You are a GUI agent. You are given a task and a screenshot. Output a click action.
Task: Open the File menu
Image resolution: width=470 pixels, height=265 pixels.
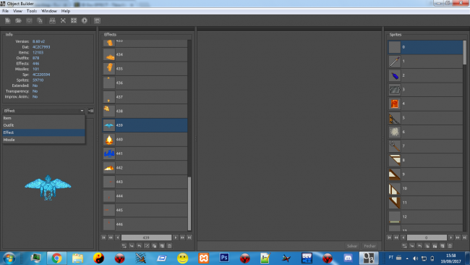click(x=5, y=11)
